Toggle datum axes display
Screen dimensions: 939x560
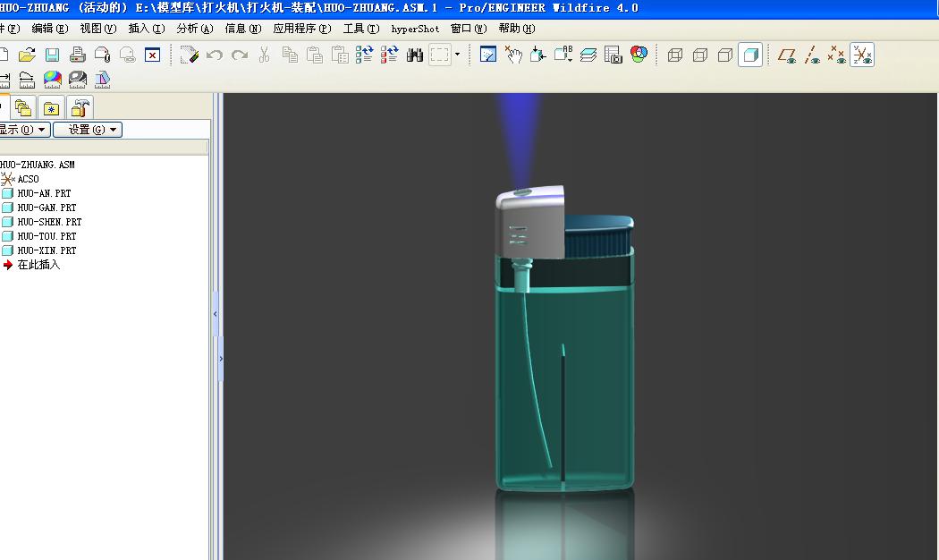(812, 55)
